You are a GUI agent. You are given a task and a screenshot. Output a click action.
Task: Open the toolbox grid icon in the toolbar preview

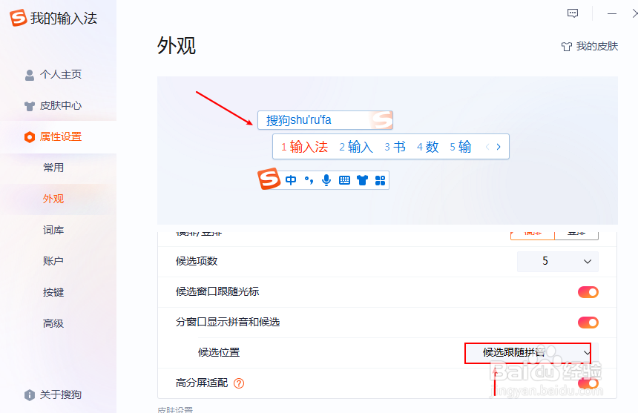coord(380,180)
